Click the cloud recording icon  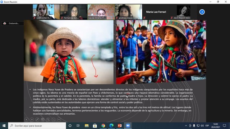pyautogui.click(x=5, y=23)
